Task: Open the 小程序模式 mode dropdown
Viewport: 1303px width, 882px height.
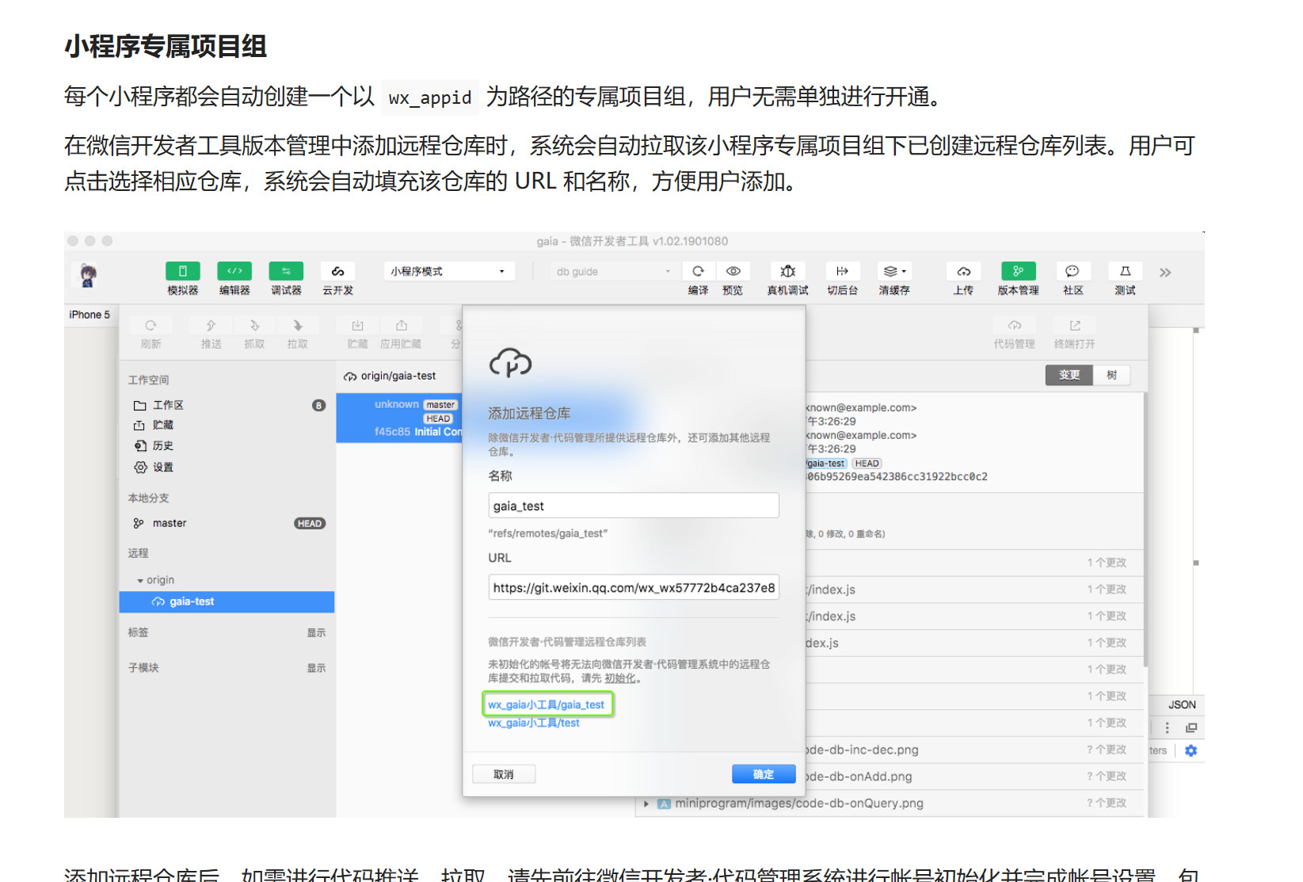Action: click(x=449, y=271)
